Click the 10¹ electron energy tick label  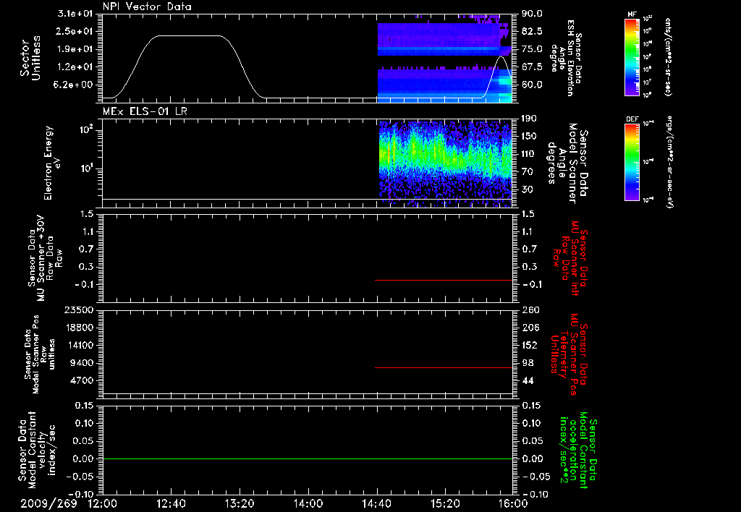tap(87, 168)
